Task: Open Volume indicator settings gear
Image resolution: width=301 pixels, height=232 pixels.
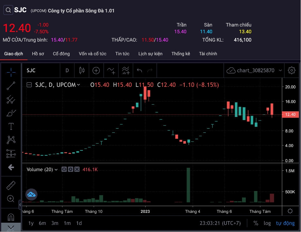Action: [71, 169]
